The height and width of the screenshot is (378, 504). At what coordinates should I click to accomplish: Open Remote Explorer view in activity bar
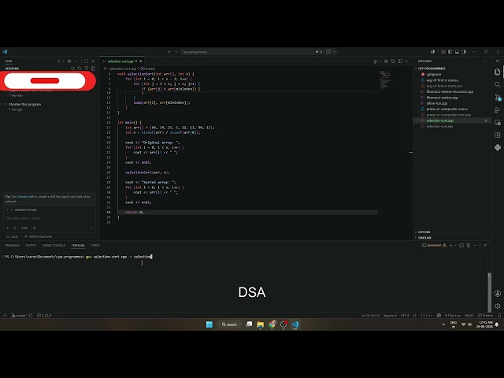(497, 123)
